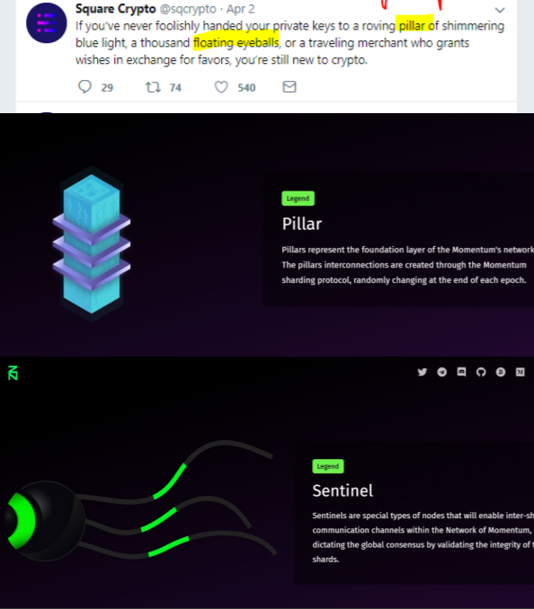Open the Bitcointalk B circle icon
This screenshot has height=609, width=534.
point(501,372)
